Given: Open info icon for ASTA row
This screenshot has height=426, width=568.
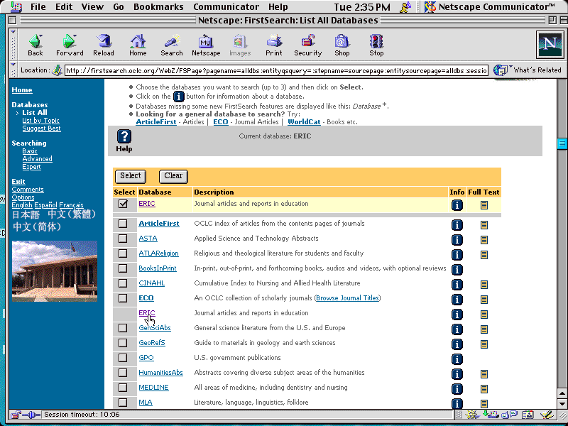Looking at the screenshot, I should (x=457, y=240).
